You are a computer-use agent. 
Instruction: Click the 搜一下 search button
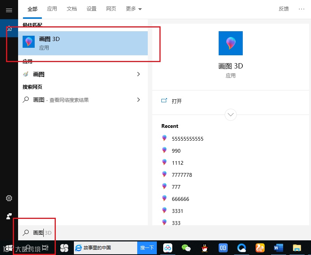click(x=147, y=248)
